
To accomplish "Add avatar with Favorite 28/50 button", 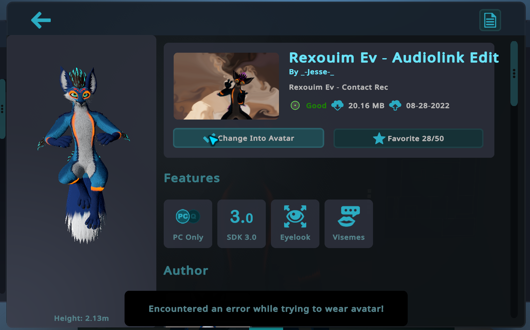I will pyautogui.click(x=408, y=138).
